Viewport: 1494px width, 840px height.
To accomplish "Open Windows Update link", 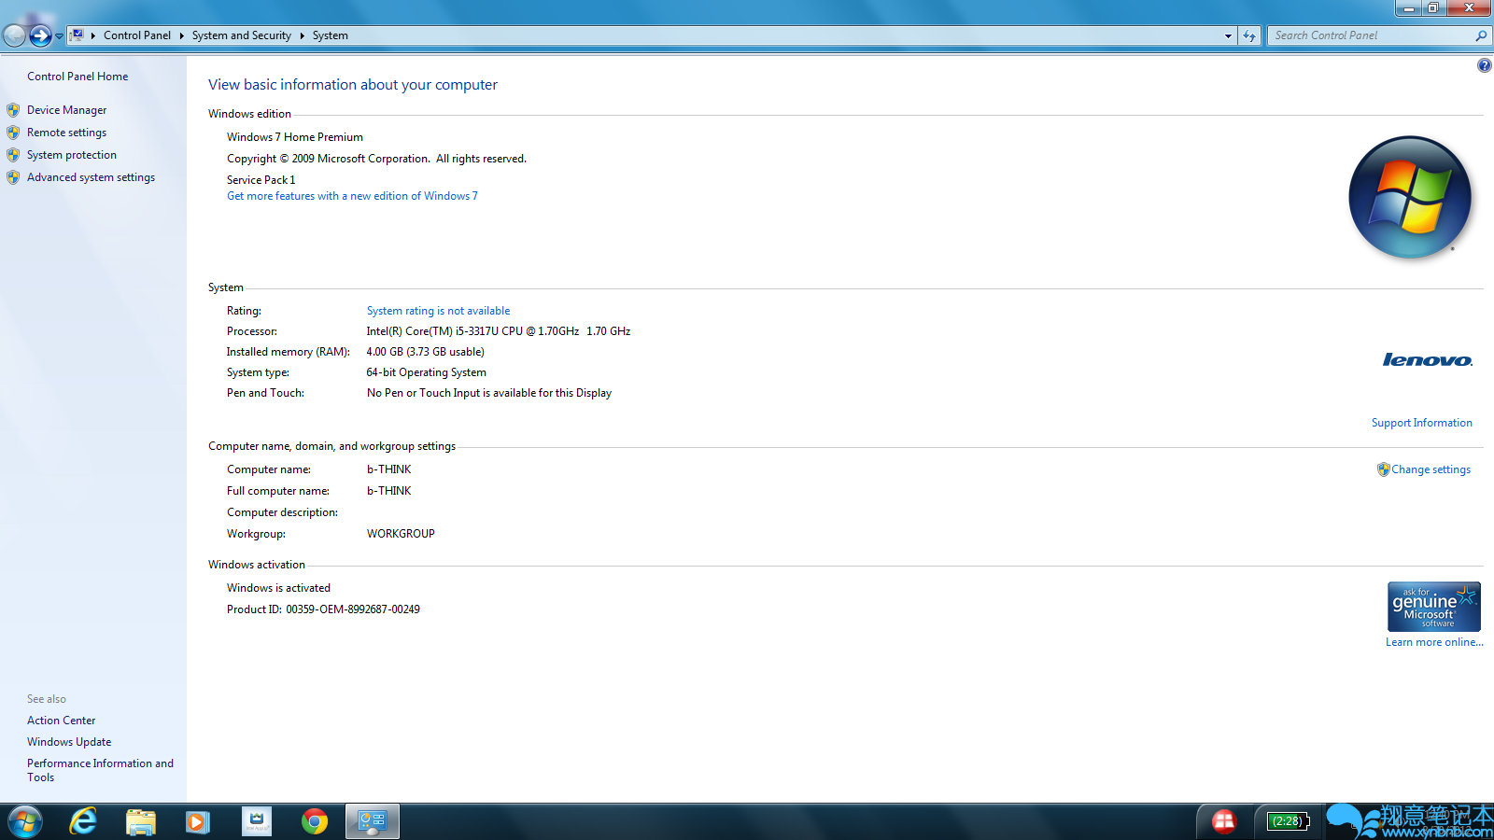I will (69, 742).
